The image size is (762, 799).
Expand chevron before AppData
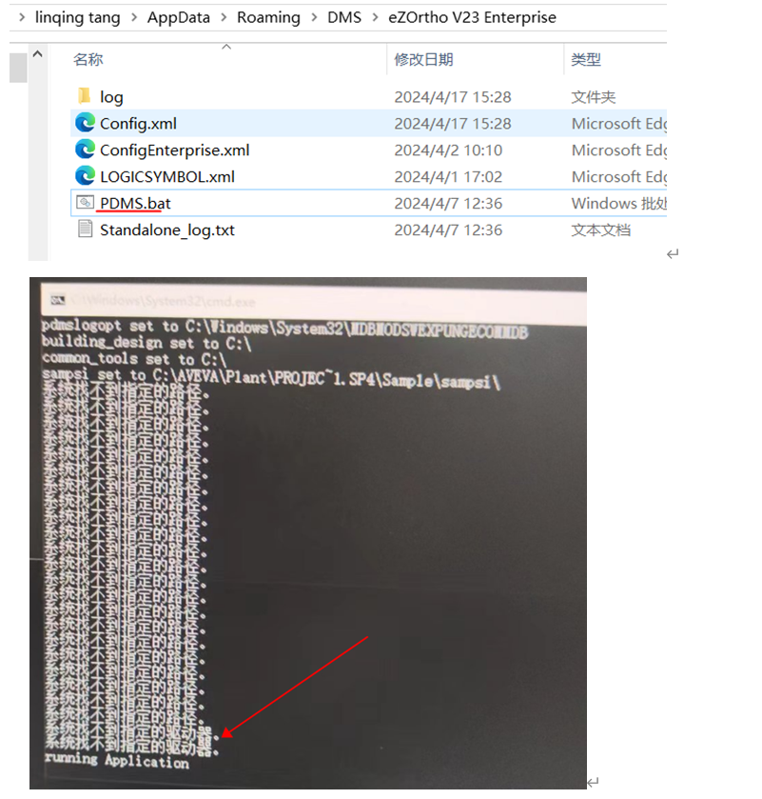click(x=134, y=17)
